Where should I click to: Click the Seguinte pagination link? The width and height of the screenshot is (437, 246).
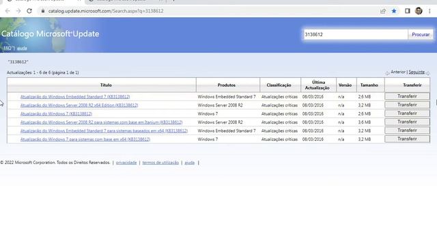[x=417, y=72]
